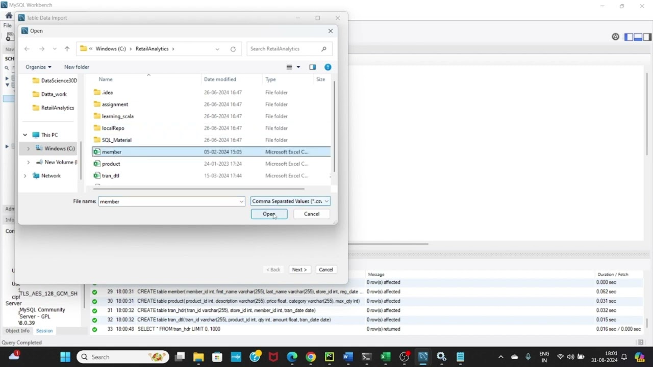Image resolution: width=653 pixels, height=367 pixels.
Task: Open Google Chrome from taskbar
Action: [311, 357]
